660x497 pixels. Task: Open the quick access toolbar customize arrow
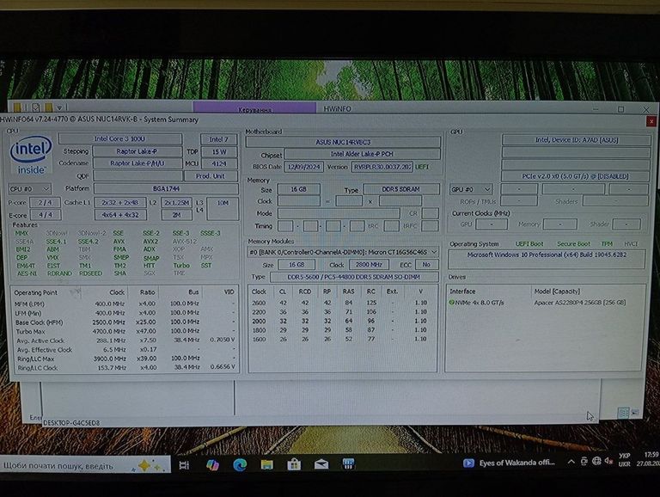coord(59,107)
